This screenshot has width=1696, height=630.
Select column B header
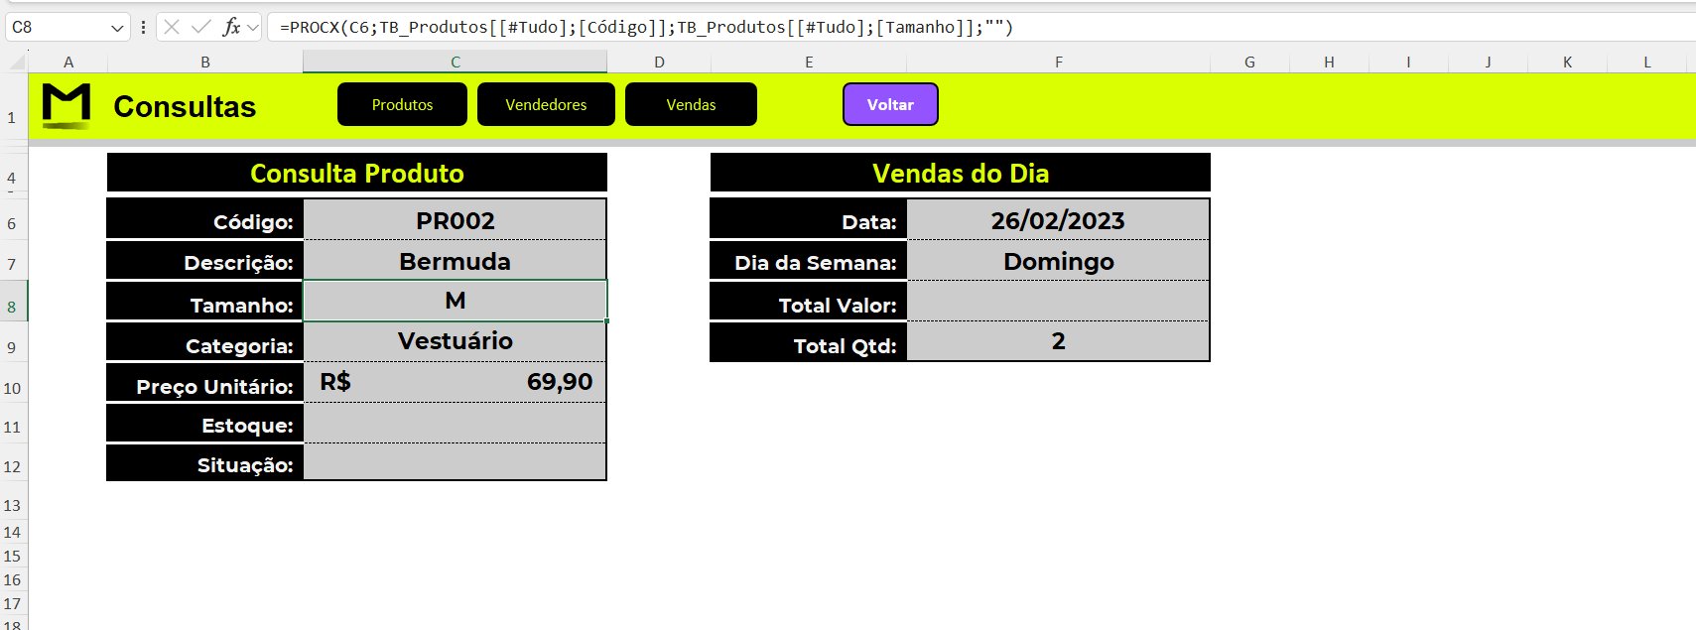click(205, 63)
